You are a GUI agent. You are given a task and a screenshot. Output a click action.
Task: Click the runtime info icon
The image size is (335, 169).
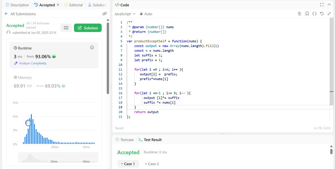tap(92, 48)
